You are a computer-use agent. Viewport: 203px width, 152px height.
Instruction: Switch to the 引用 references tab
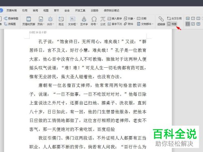[25, 11]
